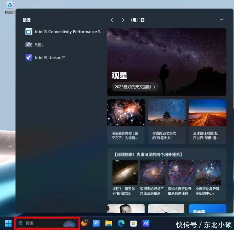Image resolution: width=234 pixels, height=230 pixels.
Task: Click the 最近 recent section heading
Action: [x=27, y=20]
